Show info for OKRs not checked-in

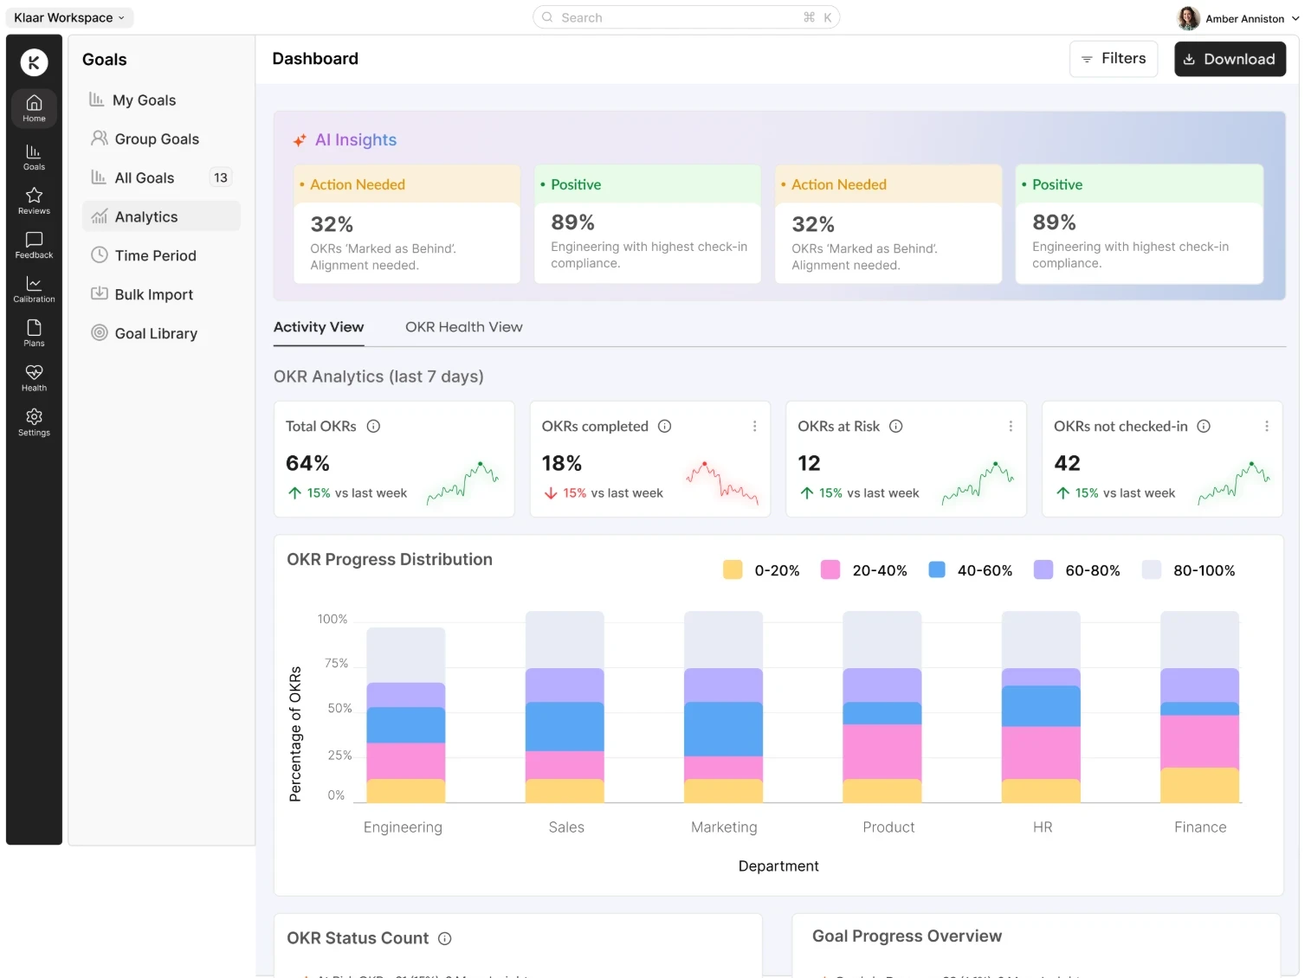click(1204, 426)
